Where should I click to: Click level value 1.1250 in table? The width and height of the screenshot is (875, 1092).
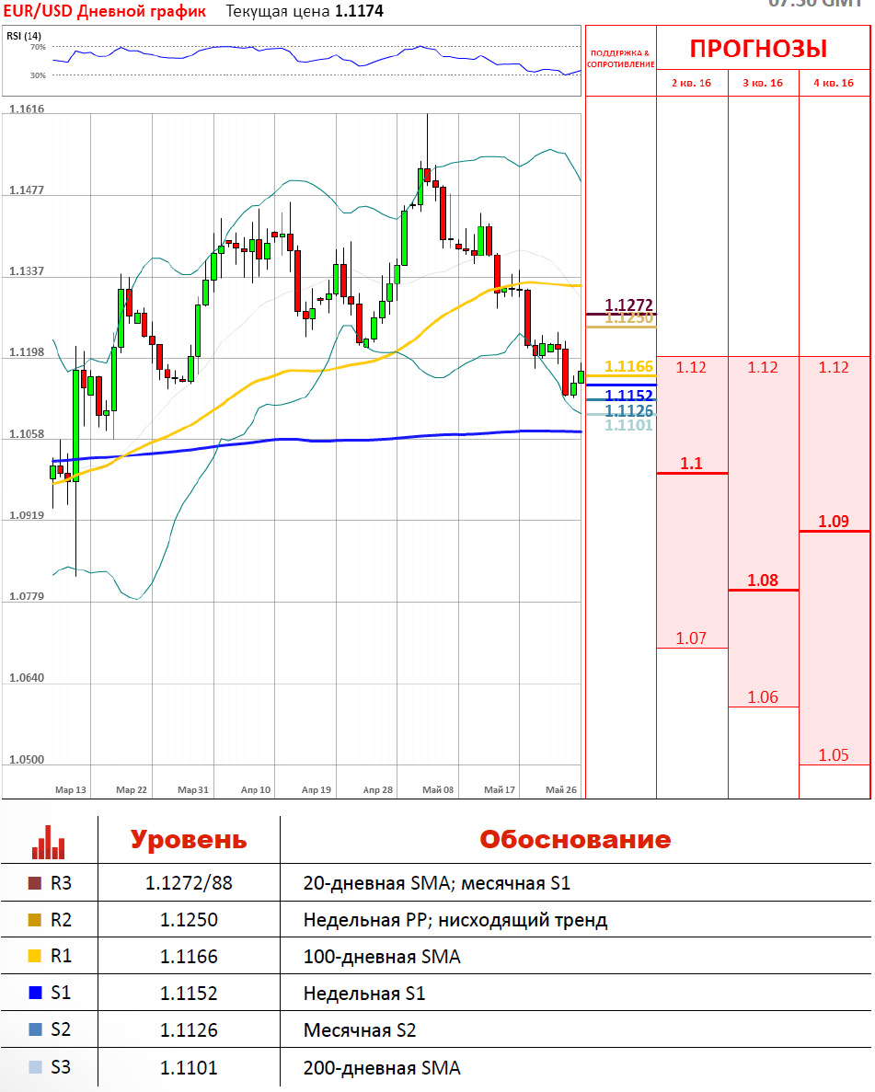pyautogui.click(x=189, y=920)
